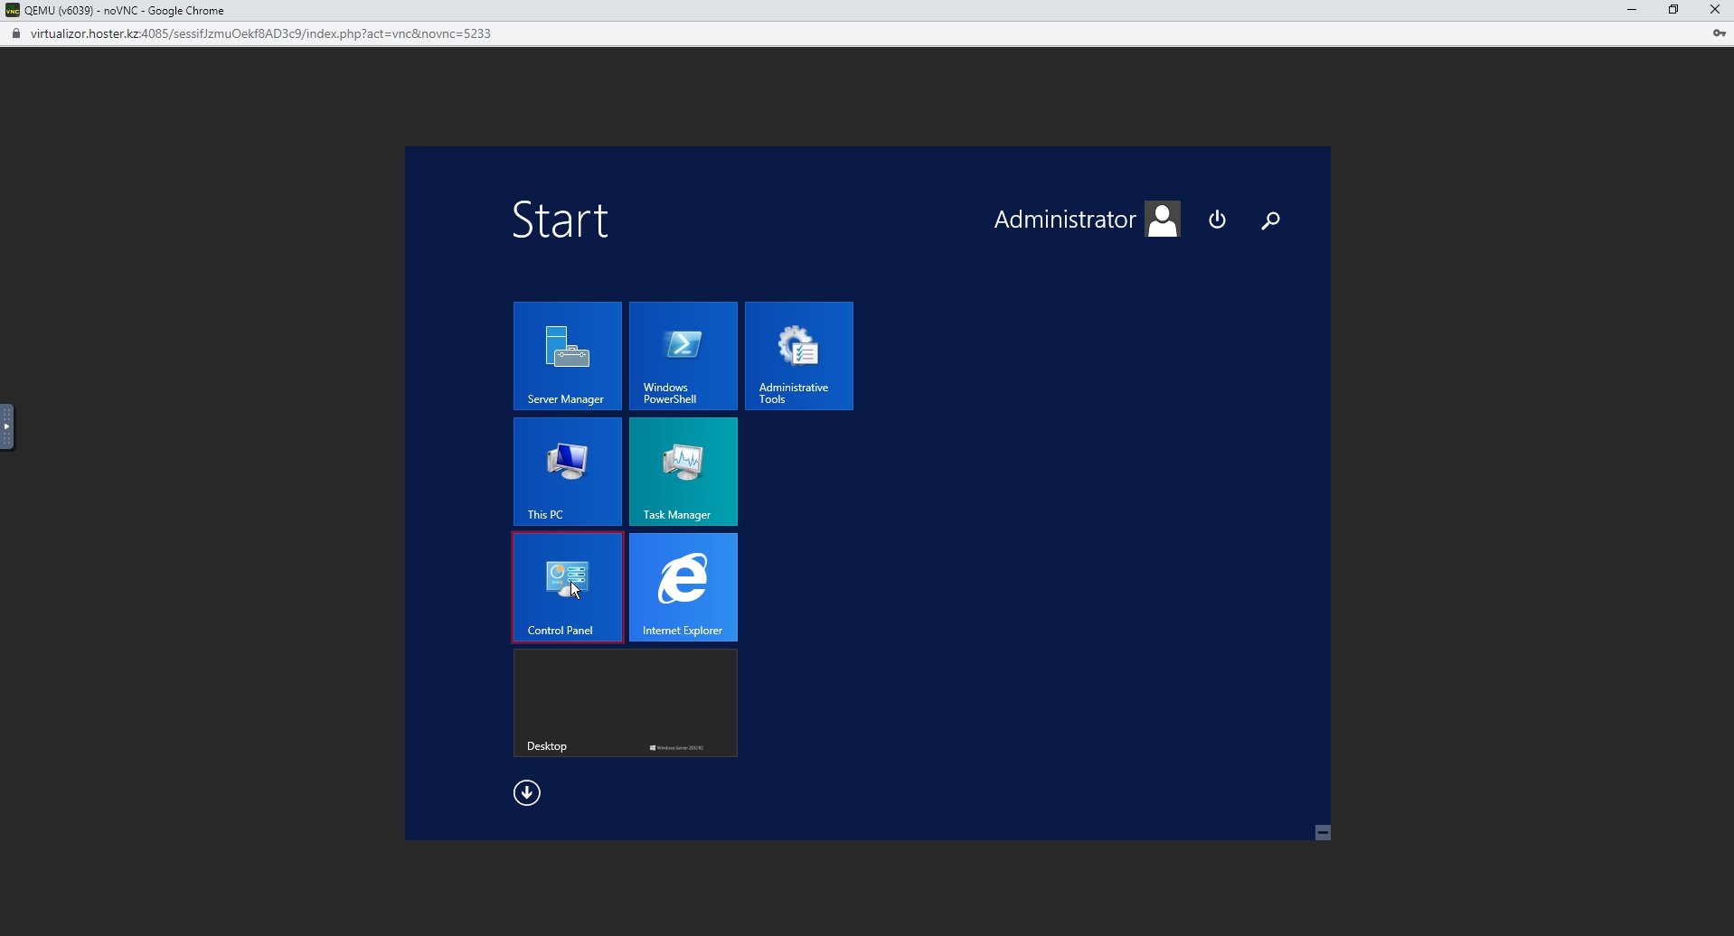The width and height of the screenshot is (1734, 936).
Task: Click the site security lock icon
Action: 16,33
